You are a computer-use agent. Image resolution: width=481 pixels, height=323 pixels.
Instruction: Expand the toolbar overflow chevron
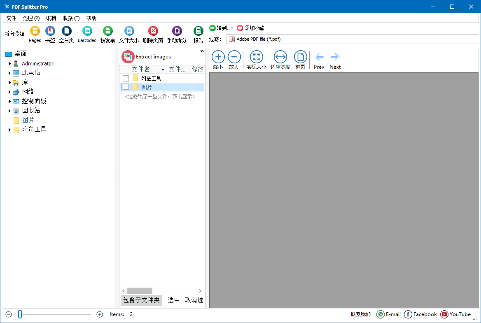click(x=202, y=51)
